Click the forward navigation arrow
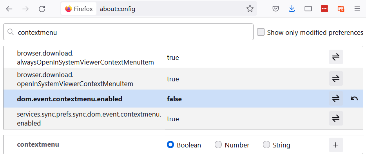The height and width of the screenshot is (158, 366). pos(25,9)
